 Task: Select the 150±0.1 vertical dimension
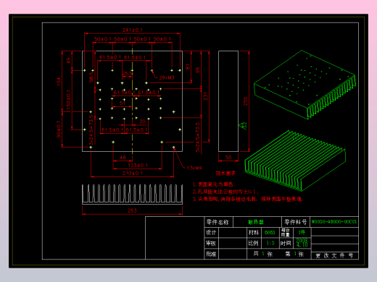68,100
